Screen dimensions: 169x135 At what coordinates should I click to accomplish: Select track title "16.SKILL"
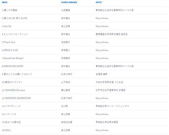tap(7, 130)
